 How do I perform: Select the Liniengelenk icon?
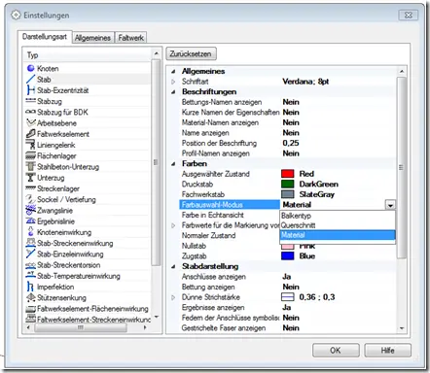click(x=31, y=145)
